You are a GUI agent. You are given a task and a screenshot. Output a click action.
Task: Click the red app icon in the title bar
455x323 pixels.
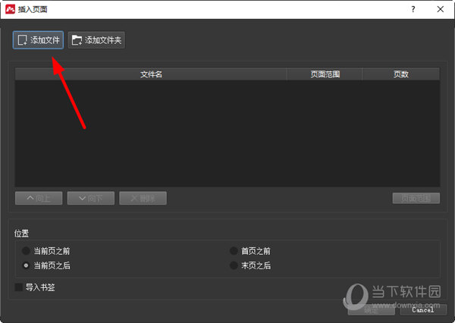coord(10,9)
